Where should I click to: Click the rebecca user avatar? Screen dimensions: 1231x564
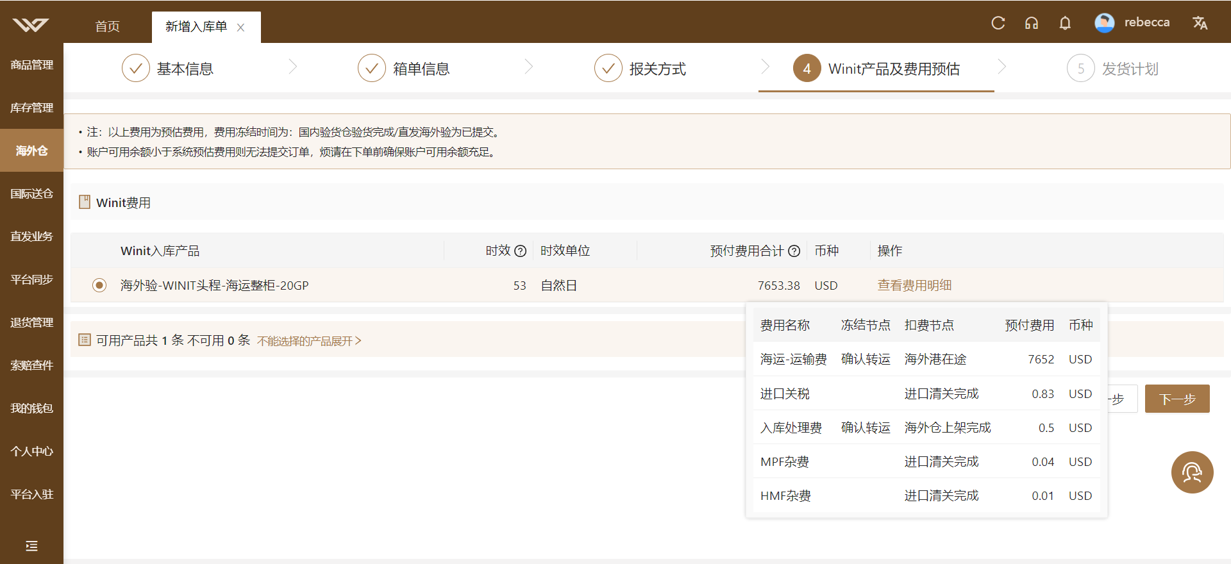coord(1104,23)
